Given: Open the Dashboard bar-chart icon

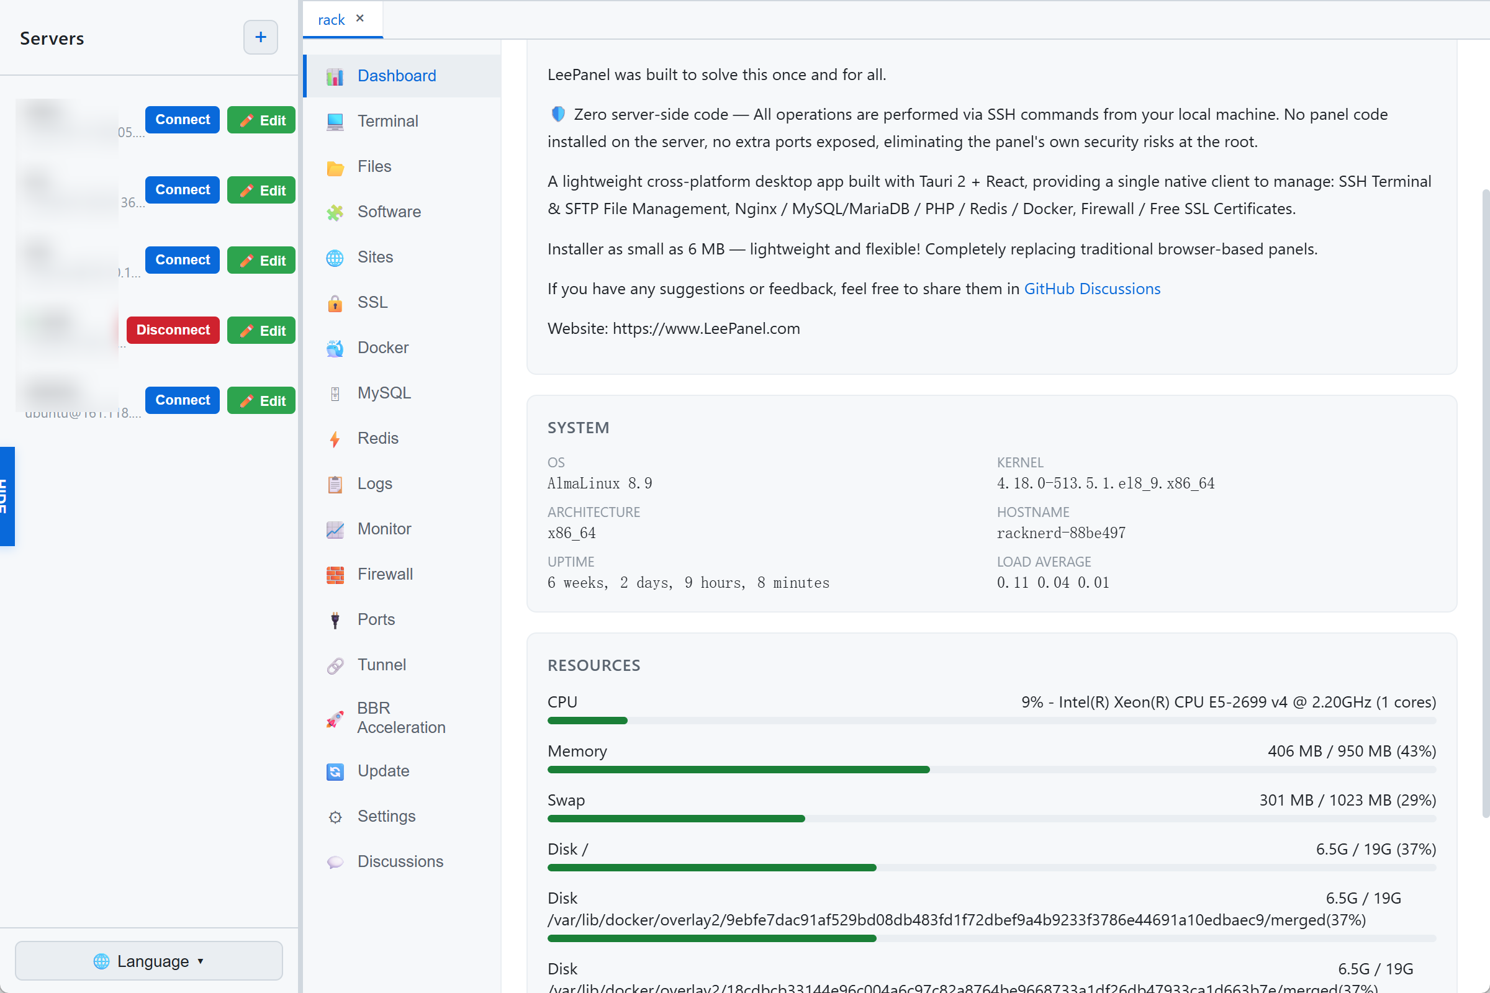Looking at the screenshot, I should pyautogui.click(x=335, y=76).
